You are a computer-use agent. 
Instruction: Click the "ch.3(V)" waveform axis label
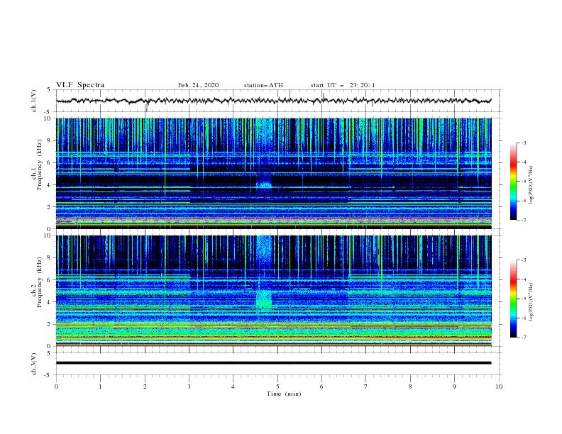(x=34, y=364)
